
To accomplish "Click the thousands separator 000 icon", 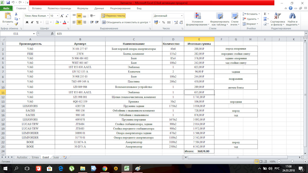I will pyautogui.click(x=169, y=22).
